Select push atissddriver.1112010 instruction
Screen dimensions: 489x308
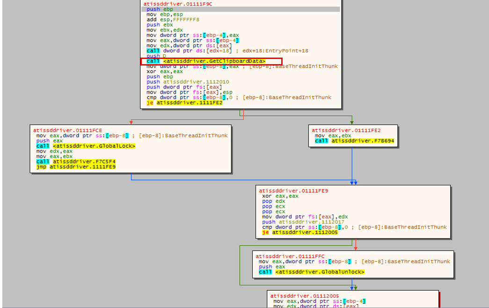click(188, 82)
